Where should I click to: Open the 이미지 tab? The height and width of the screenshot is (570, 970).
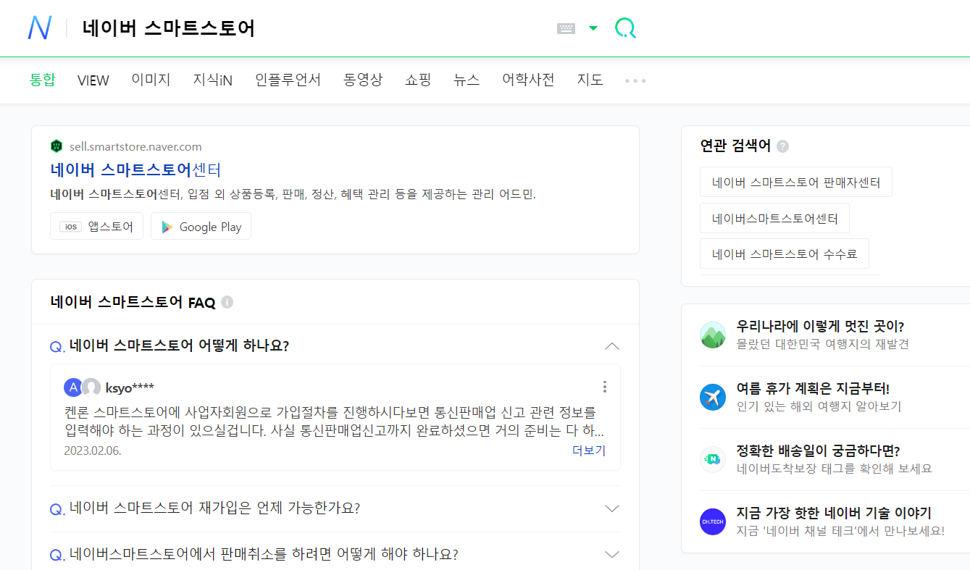coord(151,80)
